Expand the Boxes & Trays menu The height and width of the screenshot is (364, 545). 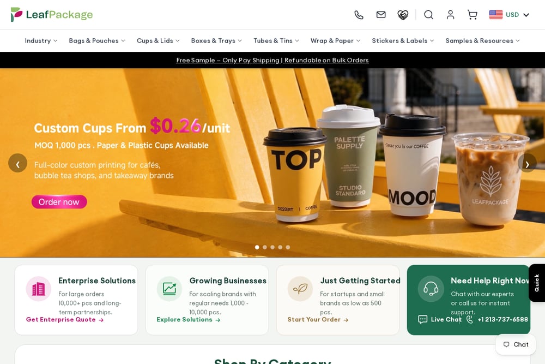coord(216,41)
